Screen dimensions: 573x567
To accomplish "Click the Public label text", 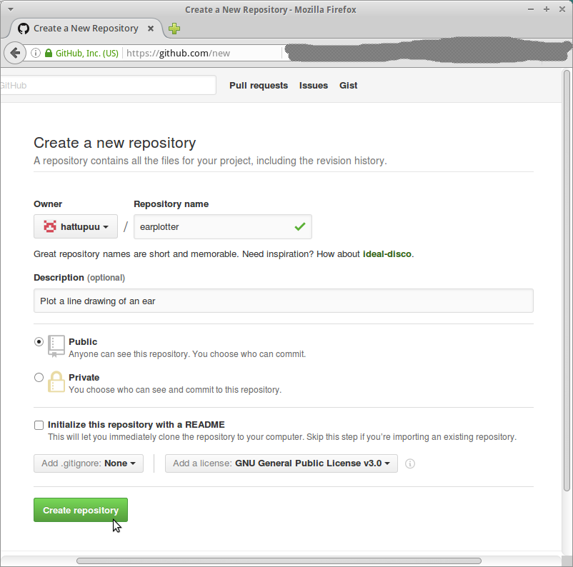I will tap(83, 341).
